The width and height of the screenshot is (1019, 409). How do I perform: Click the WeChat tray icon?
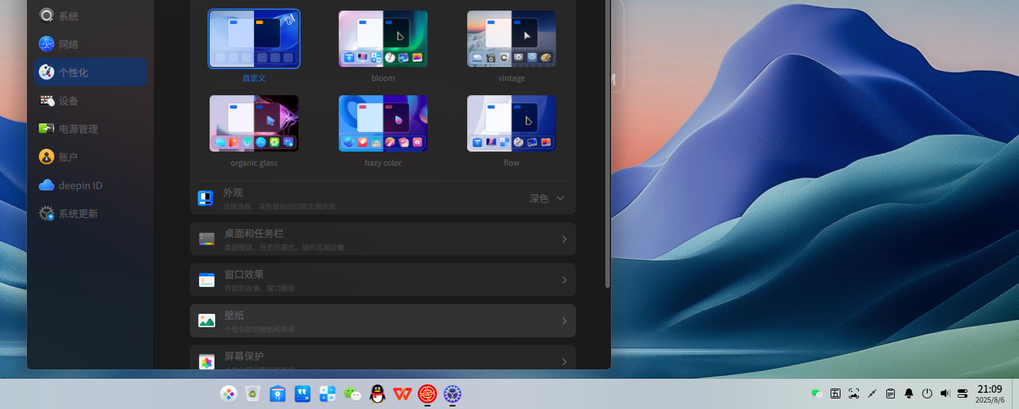(817, 393)
